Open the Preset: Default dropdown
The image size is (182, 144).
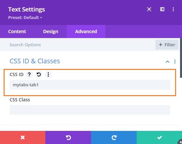point(25,18)
